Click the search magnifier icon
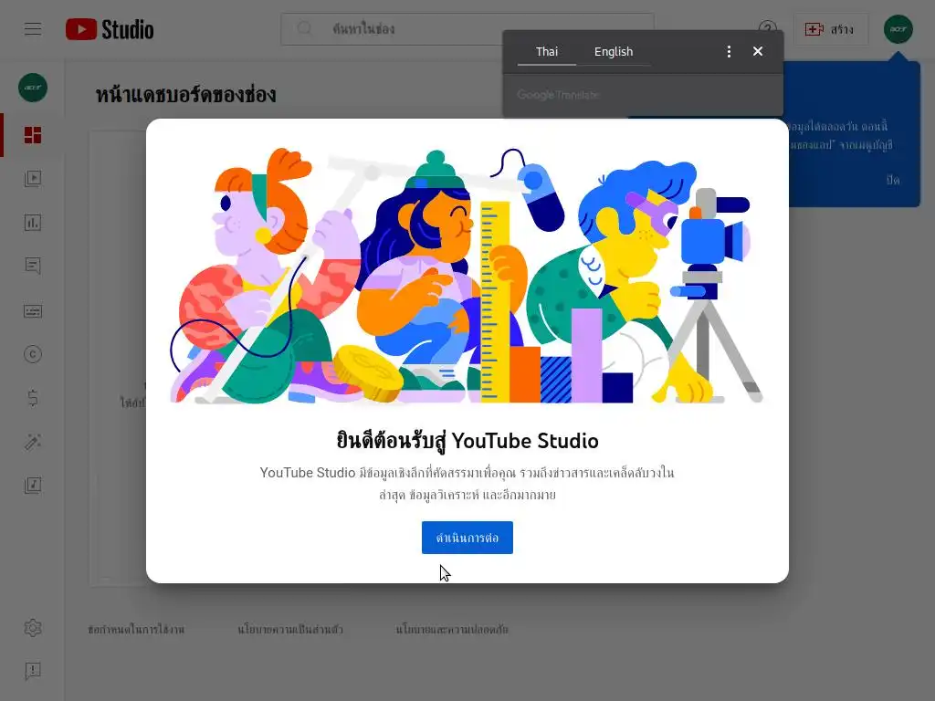This screenshot has width=935, height=701. 305,28
